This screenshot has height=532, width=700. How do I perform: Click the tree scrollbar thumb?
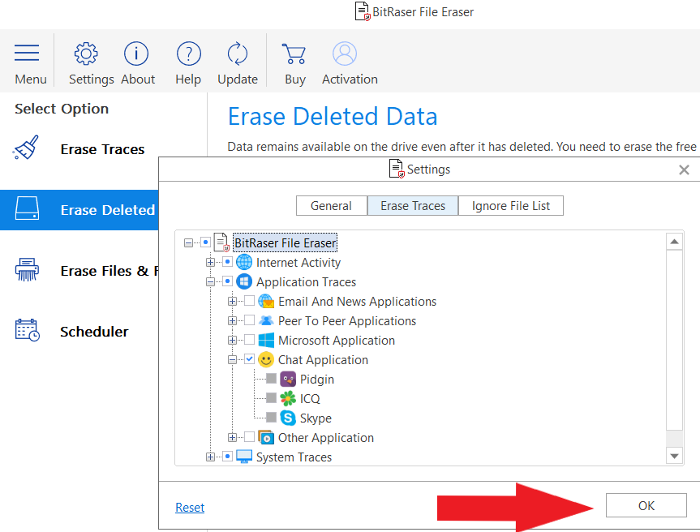tap(675, 340)
